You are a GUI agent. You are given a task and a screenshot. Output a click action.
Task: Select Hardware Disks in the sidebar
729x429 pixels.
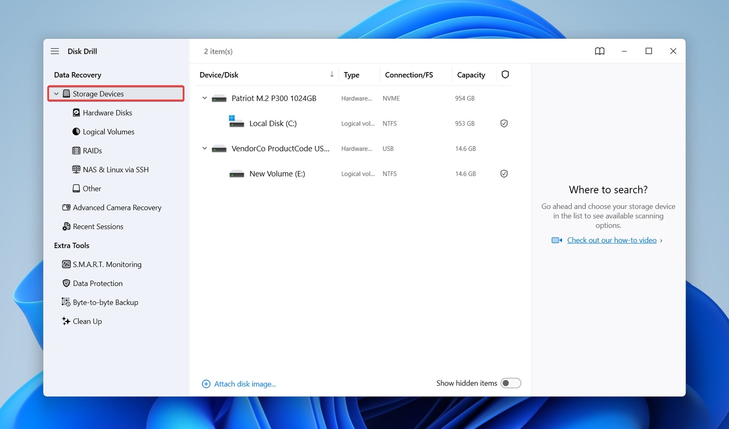click(x=107, y=112)
